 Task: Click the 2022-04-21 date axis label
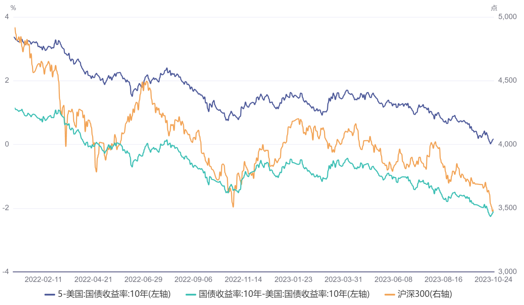coord(93,280)
